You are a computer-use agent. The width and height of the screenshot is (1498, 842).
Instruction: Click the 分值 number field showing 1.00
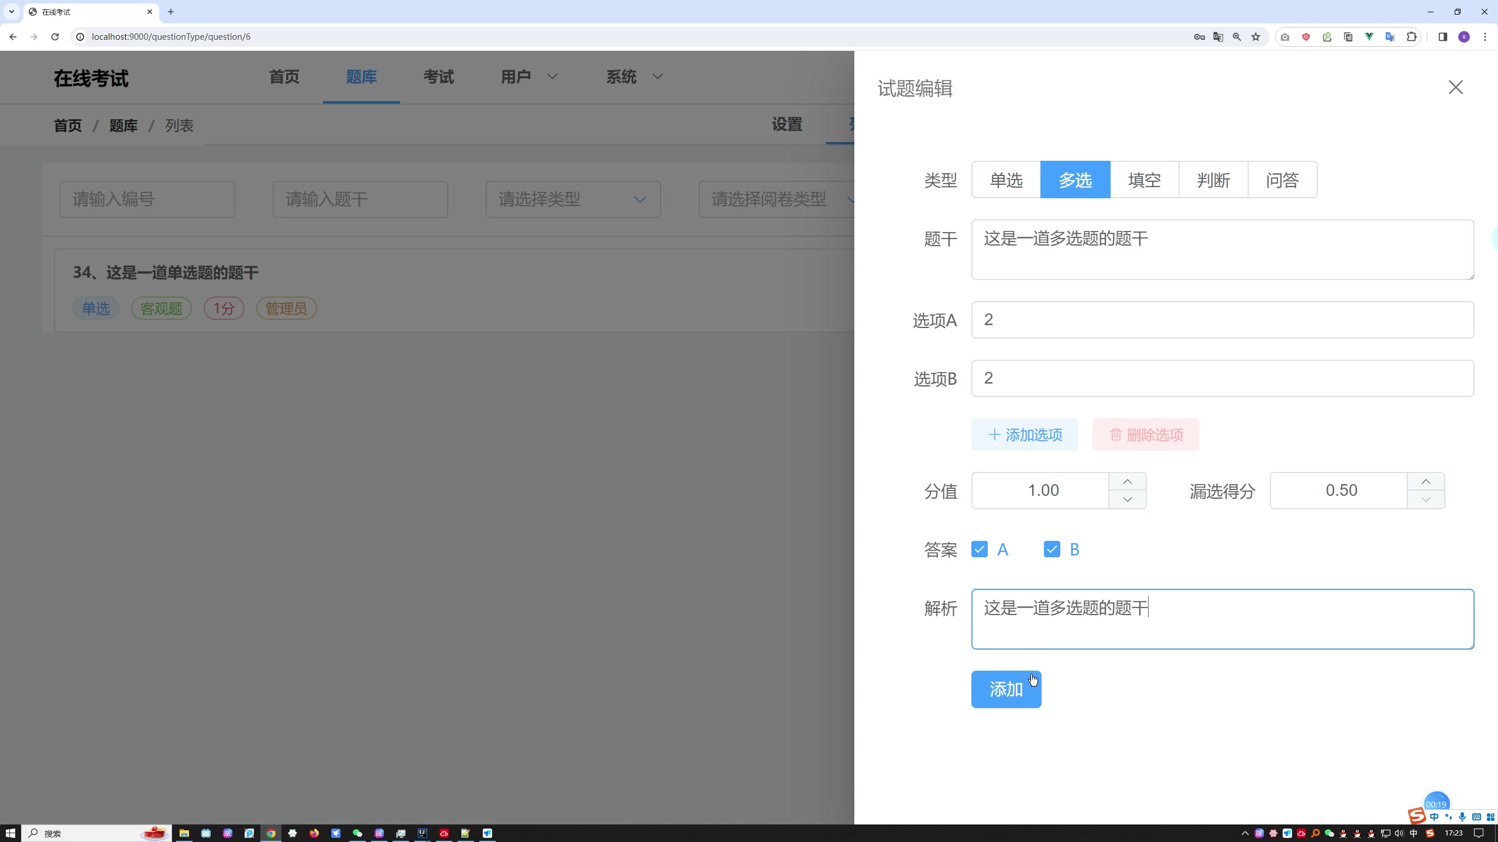pos(1040,491)
